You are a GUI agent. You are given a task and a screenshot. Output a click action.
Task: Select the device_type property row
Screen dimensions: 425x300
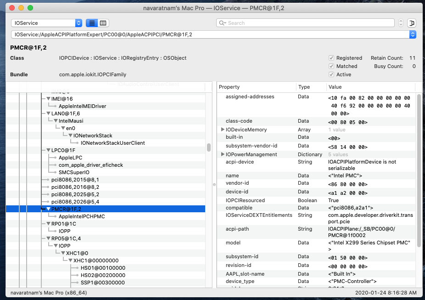pyautogui.click(x=316, y=281)
